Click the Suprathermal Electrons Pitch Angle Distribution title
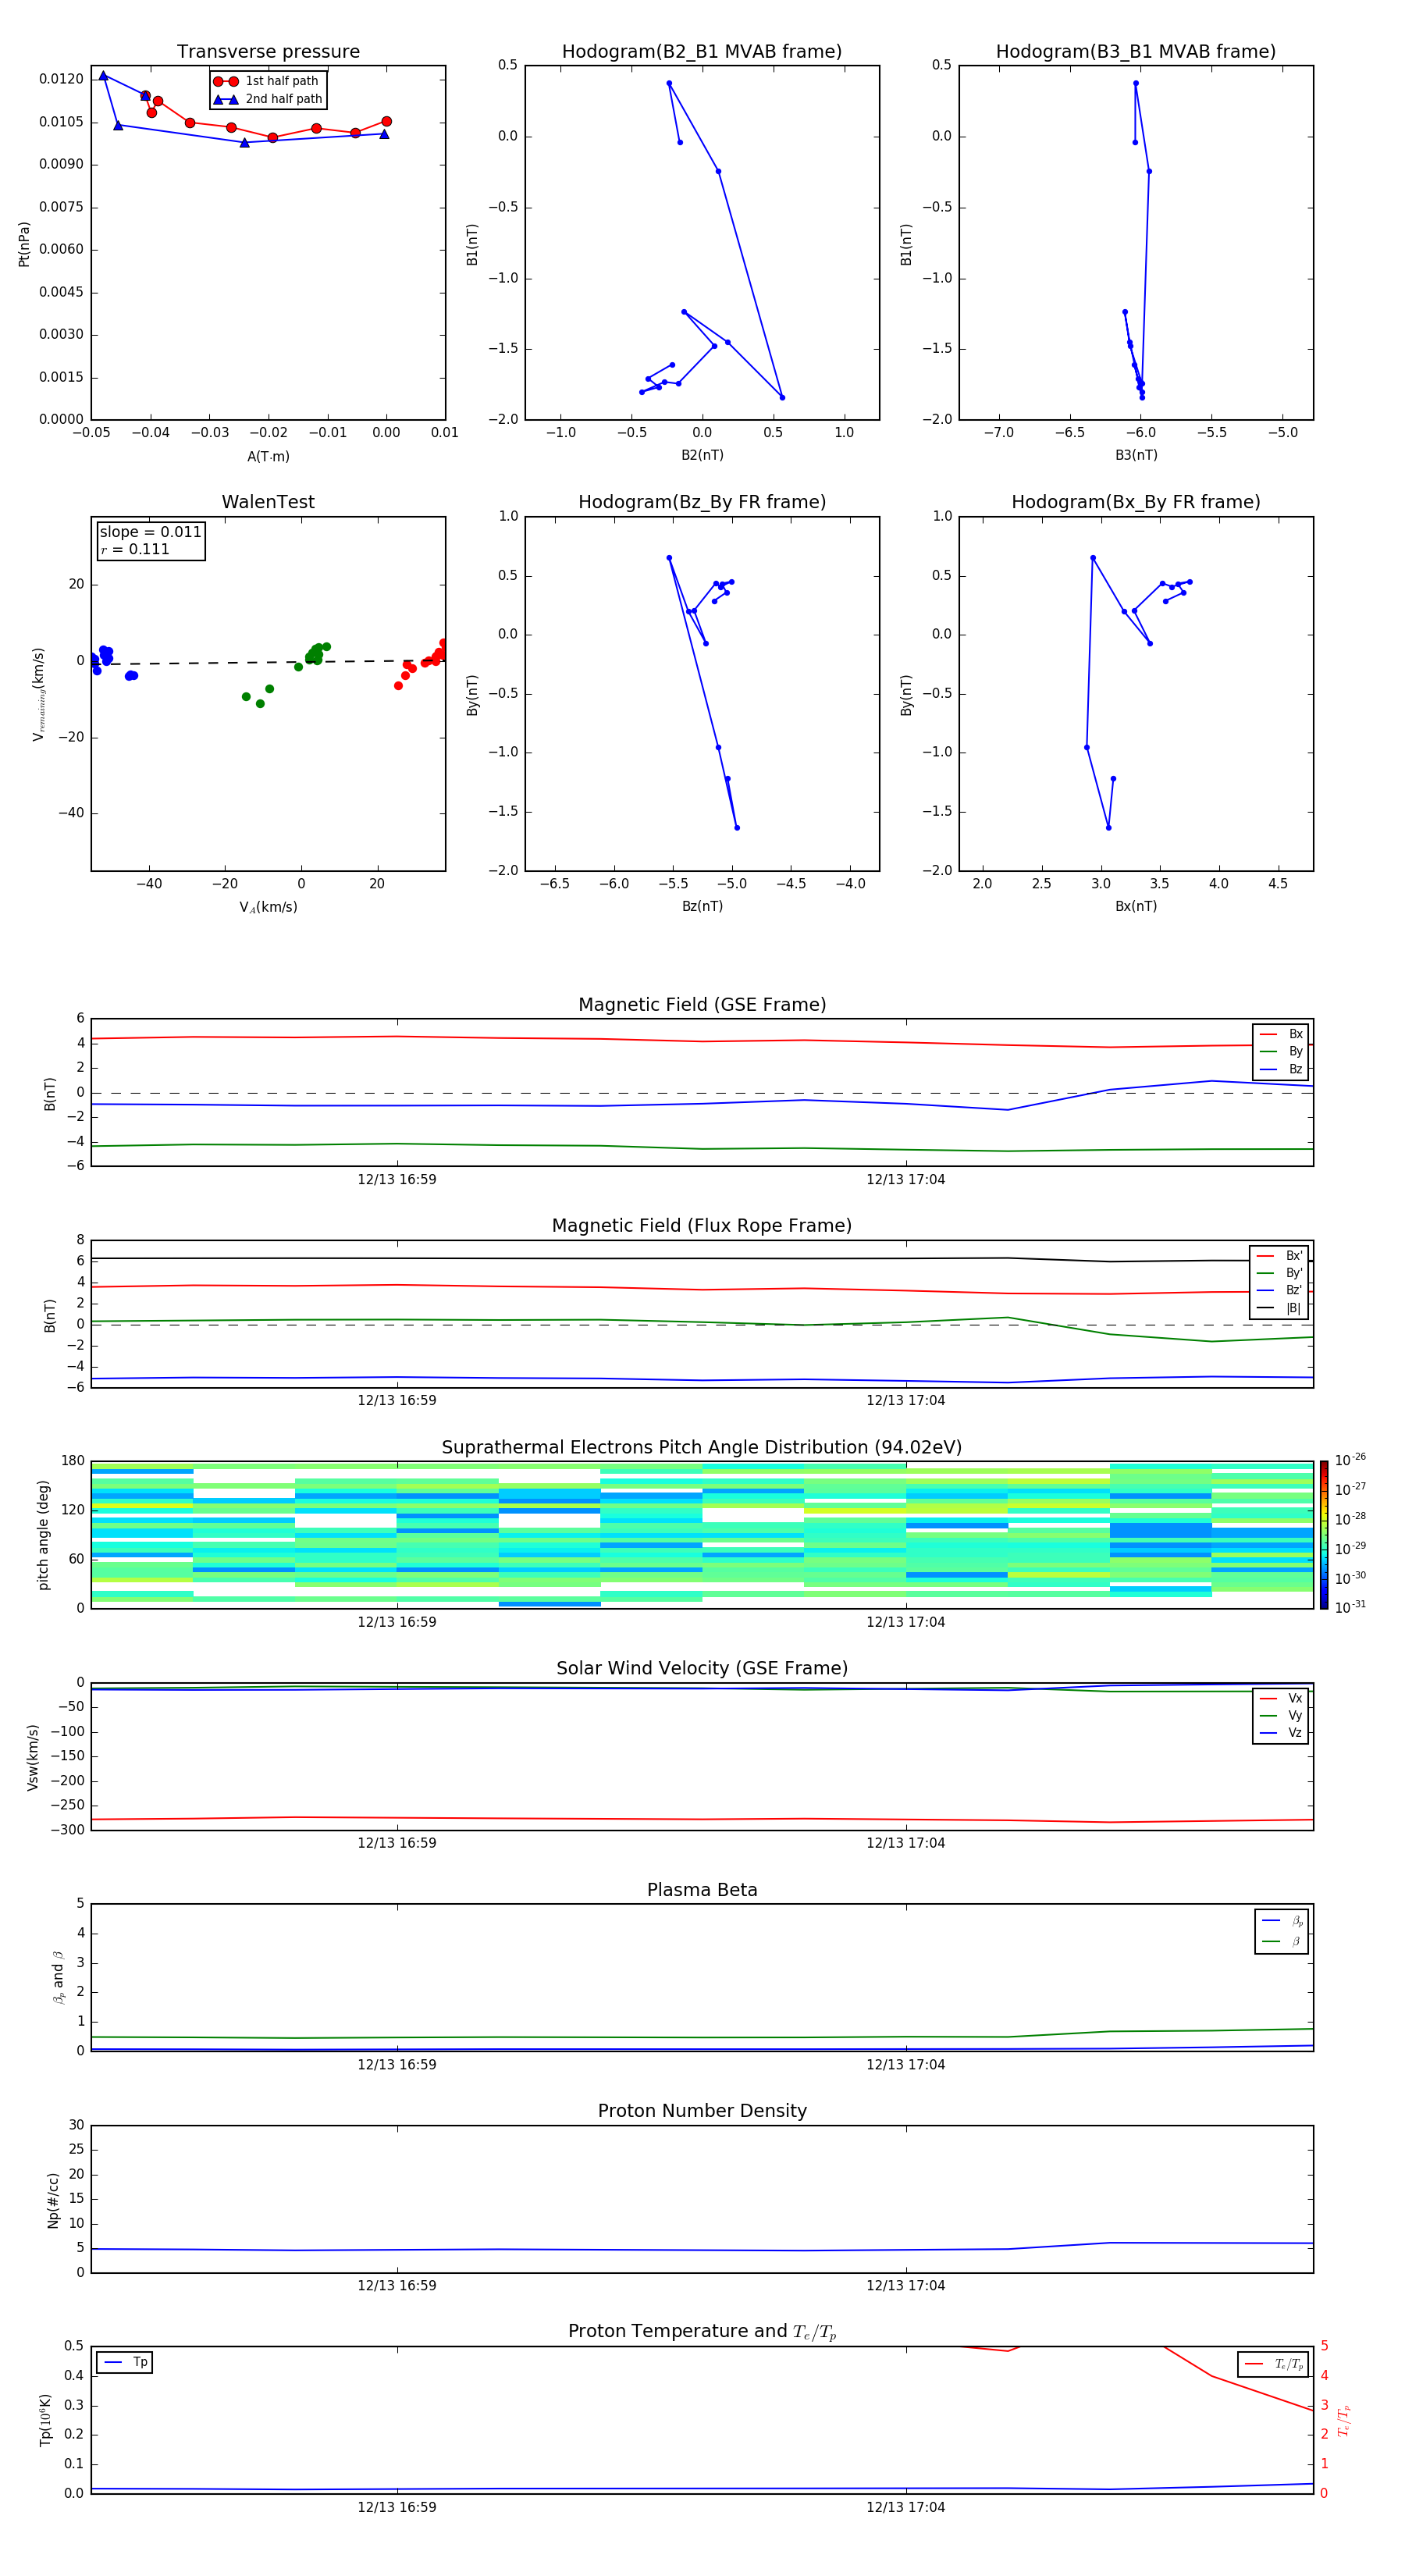The height and width of the screenshot is (2576, 1405). coord(702,1447)
